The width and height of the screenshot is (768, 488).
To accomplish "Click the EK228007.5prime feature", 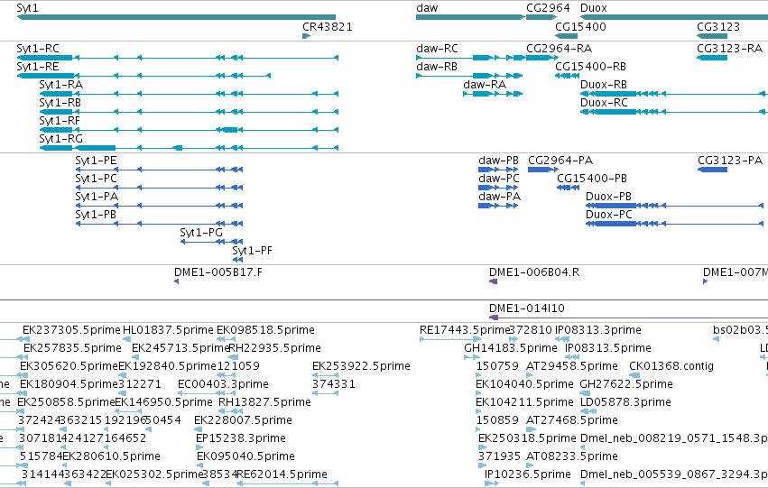I will (x=199, y=429).
